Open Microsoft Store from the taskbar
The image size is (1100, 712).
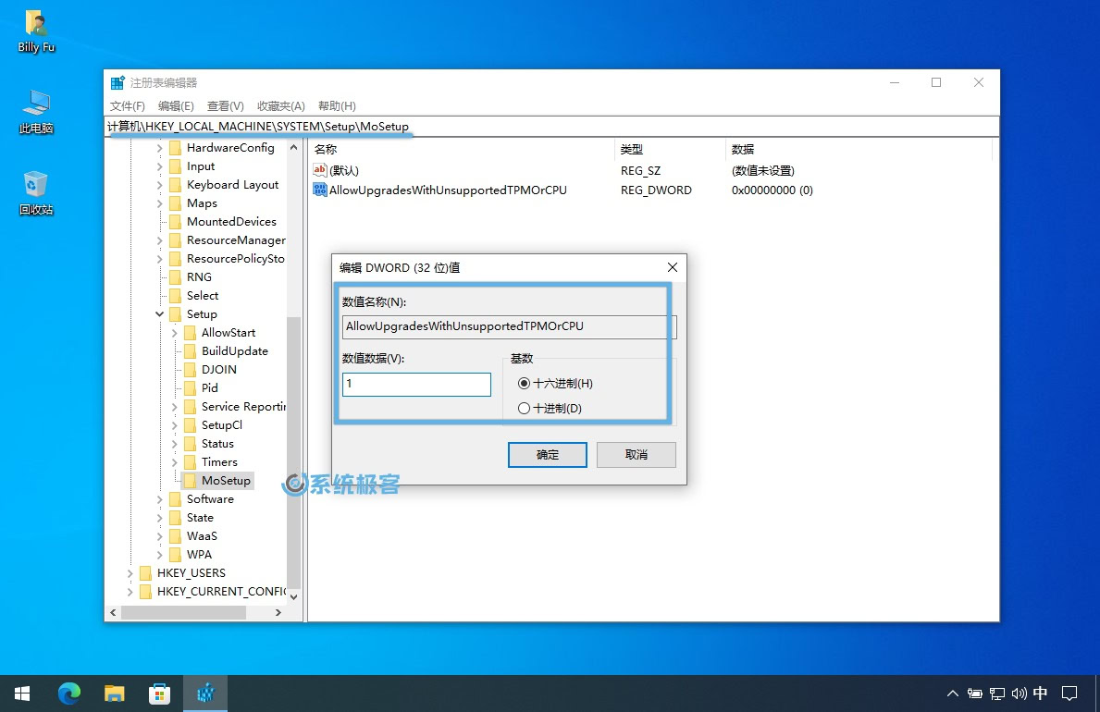click(x=159, y=693)
